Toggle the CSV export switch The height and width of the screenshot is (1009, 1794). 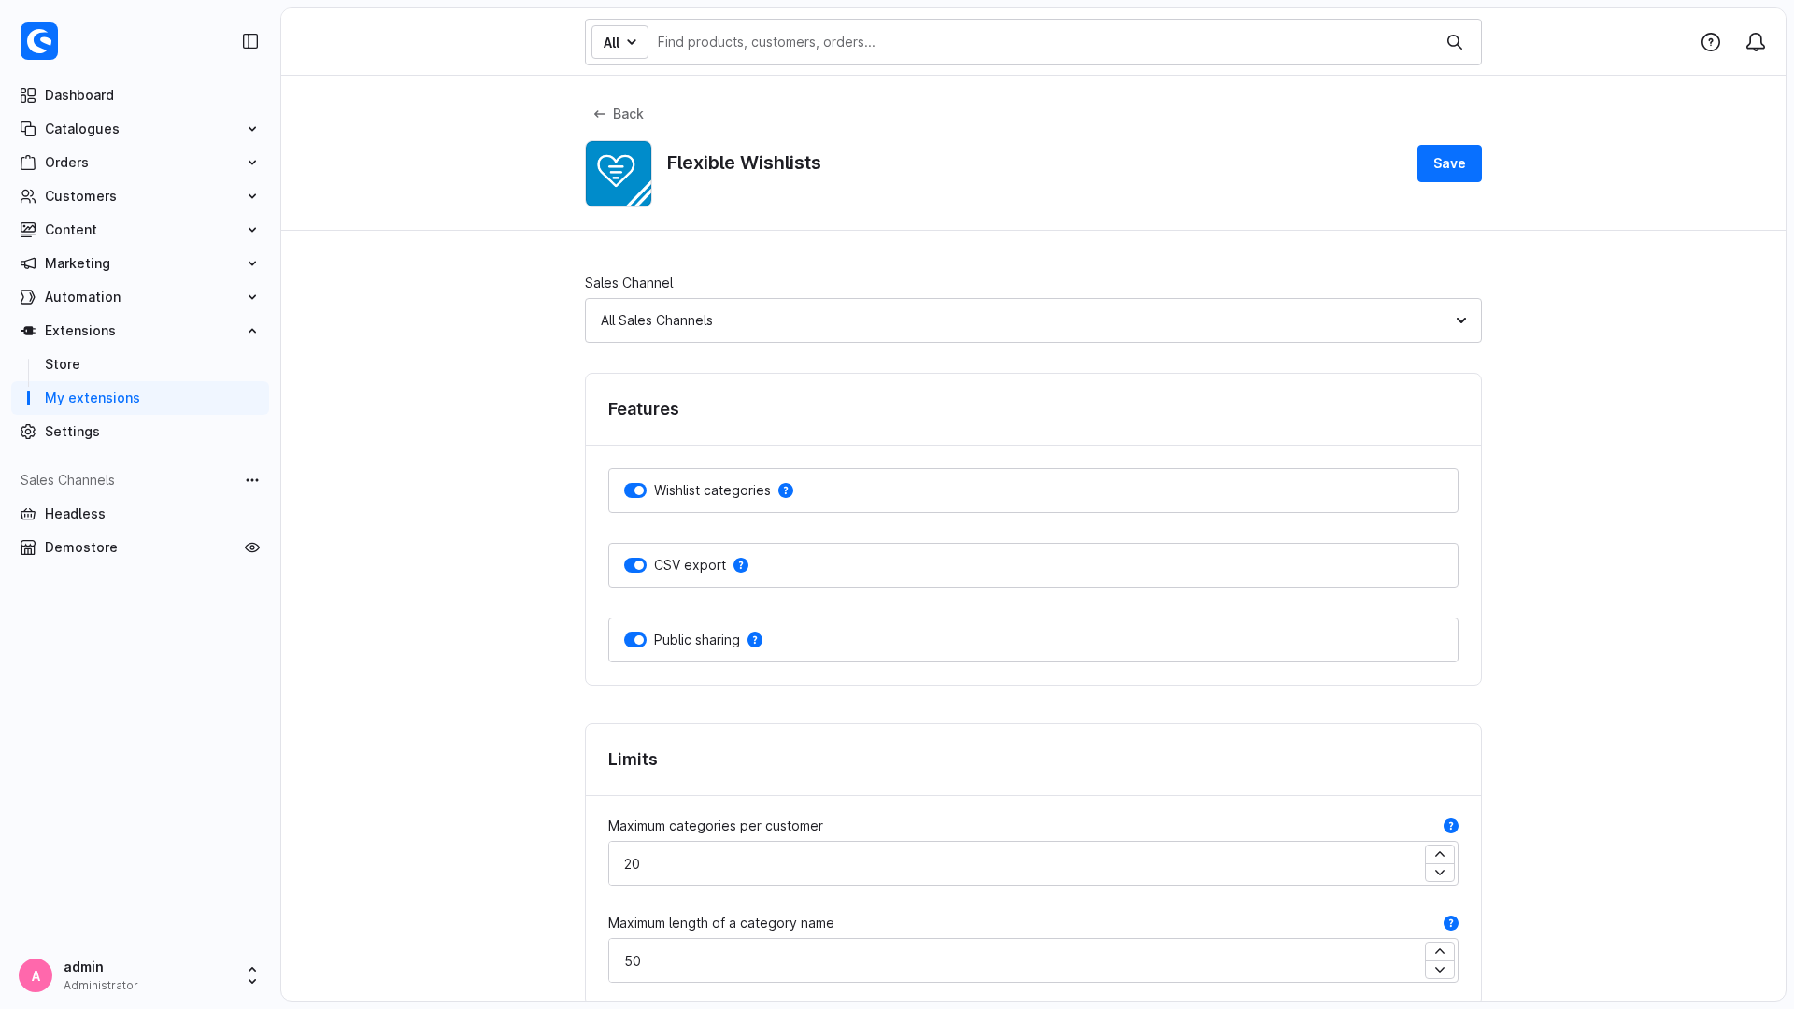click(635, 565)
